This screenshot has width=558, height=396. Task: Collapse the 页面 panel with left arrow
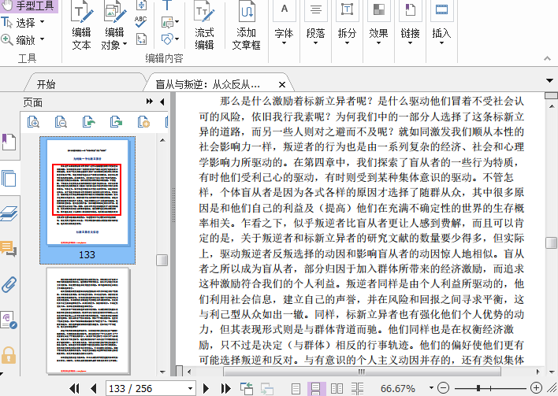point(162,102)
